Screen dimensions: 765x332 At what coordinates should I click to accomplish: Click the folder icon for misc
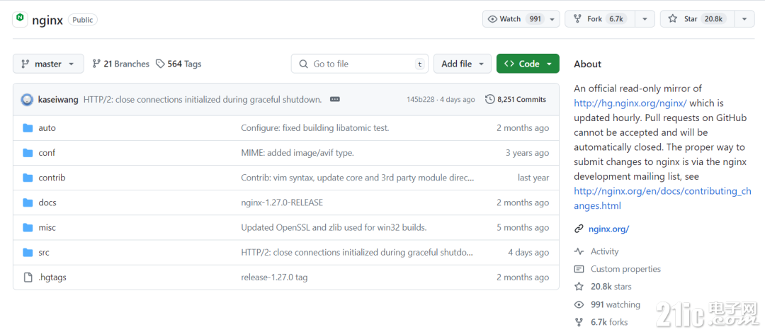28,228
